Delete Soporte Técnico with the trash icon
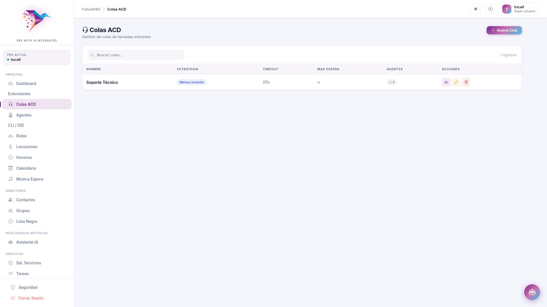The height and width of the screenshot is (307, 547). tap(466, 82)
